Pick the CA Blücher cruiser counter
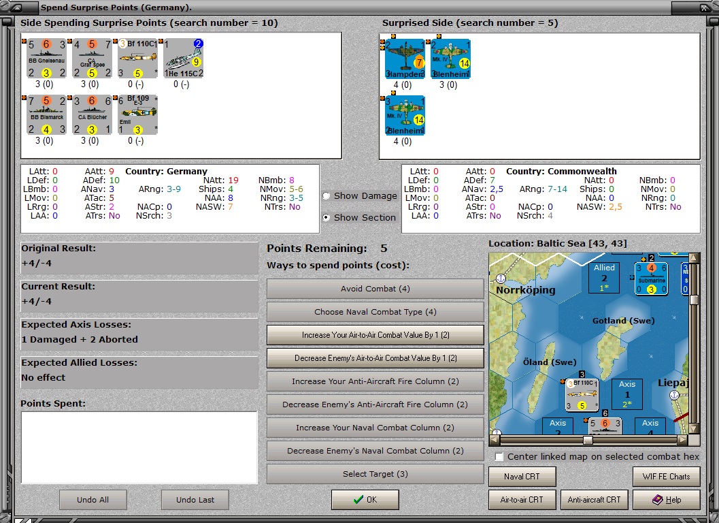This screenshot has width=719, height=523. (x=92, y=115)
